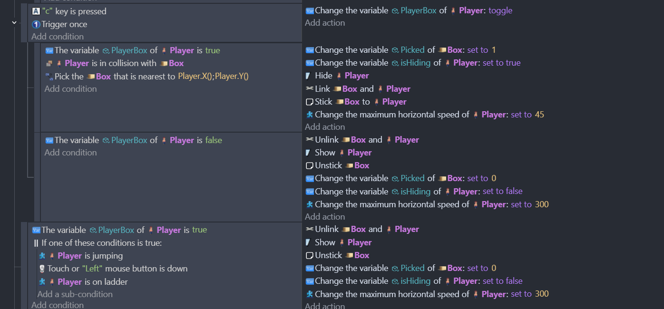Collapse the event using the left chevron arrow

pyautogui.click(x=14, y=22)
